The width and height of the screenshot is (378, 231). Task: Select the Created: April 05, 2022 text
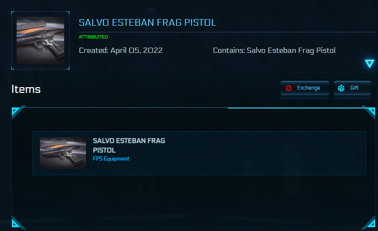121,50
